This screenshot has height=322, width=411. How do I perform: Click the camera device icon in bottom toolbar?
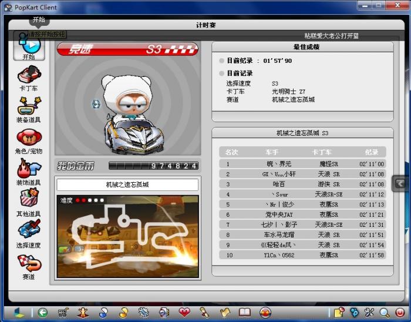point(164,313)
